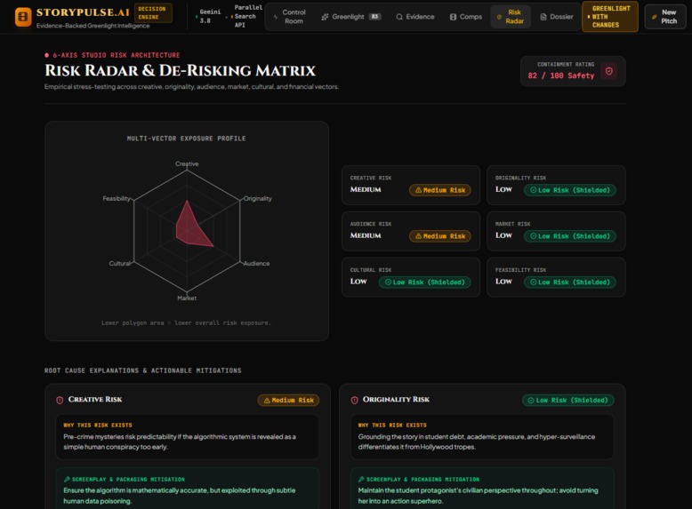Click Low Risk badge in Originality Risk detail card
The image size is (692, 509).
pyautogui.click(x=568, y=400)
